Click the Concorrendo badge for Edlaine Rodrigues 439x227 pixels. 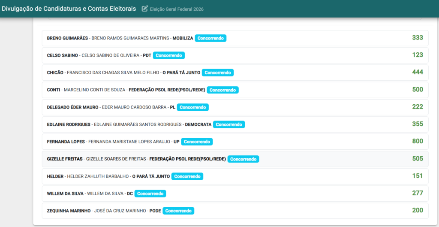click(x=229, y=124)
